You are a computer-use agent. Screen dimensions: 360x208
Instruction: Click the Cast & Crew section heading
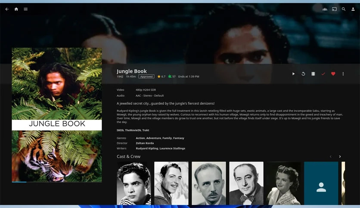pyautogui.click(x=128, y=156)
